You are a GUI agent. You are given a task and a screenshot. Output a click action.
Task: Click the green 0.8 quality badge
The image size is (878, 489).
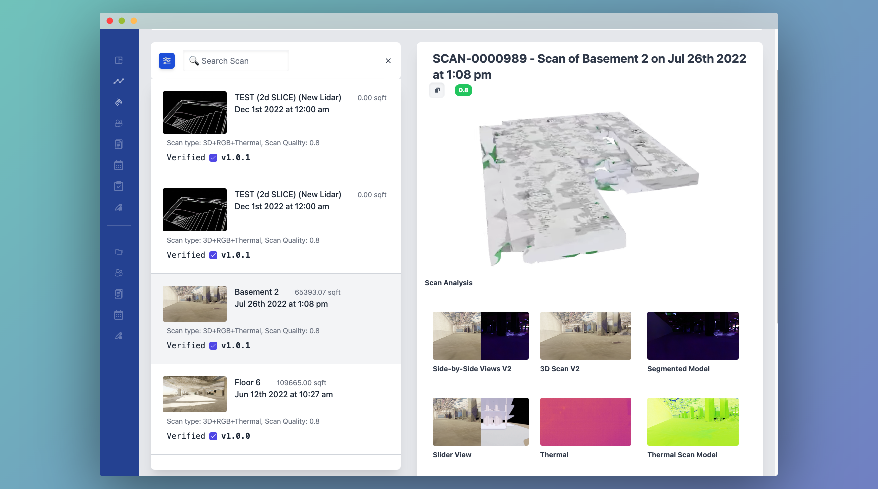point(463,90)
